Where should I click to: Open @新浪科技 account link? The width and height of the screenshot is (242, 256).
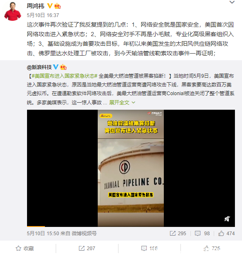tap(39, 67)
